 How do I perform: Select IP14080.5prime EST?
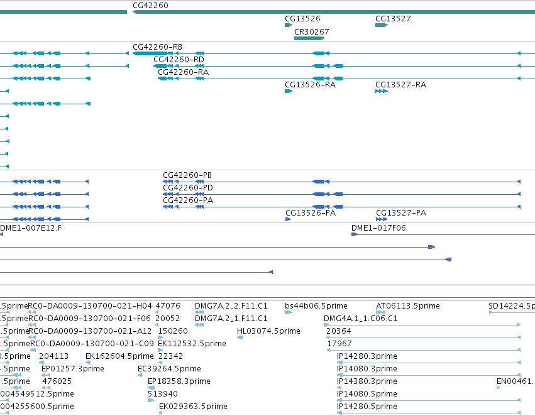[x=367, y=395]
